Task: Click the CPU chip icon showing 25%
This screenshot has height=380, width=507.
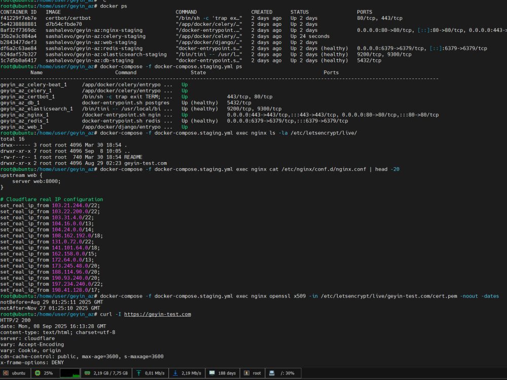Action: point(38,373)
